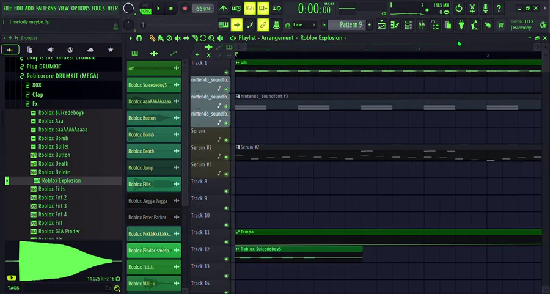
Task: Click the tempo value 66.974
Action: coord(204,9)
